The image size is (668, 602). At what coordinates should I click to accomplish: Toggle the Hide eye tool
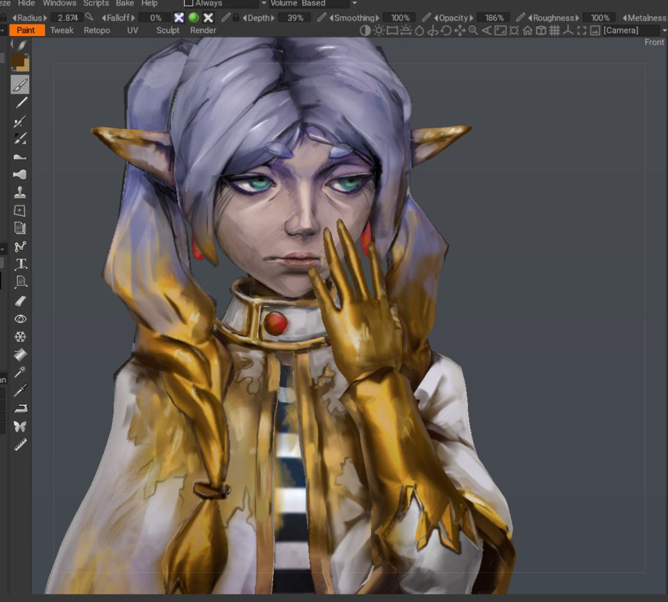point(20,319)
